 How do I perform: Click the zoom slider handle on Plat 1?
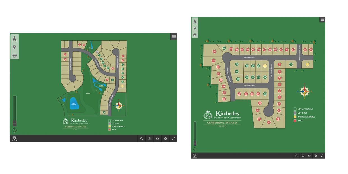click(15, 123)
